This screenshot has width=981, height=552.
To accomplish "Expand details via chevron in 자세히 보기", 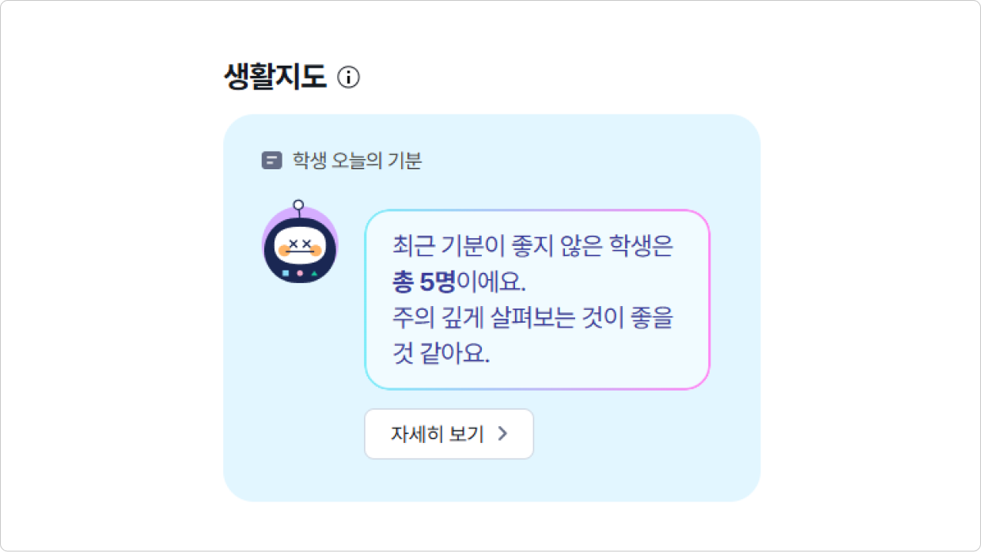I will [502, 433].
